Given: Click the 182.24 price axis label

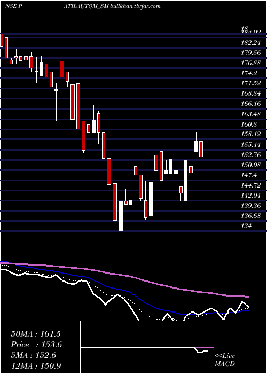Looking at the screenshot, I should (x=252, y=42).
